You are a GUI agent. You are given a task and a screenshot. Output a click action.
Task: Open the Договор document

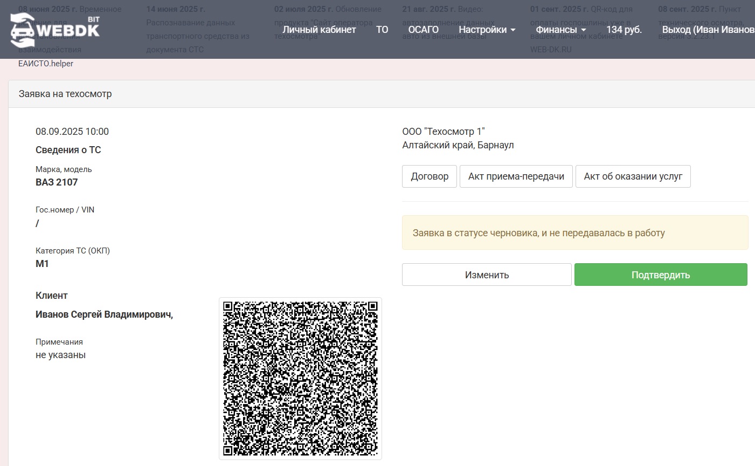click(x=430, y=176)
